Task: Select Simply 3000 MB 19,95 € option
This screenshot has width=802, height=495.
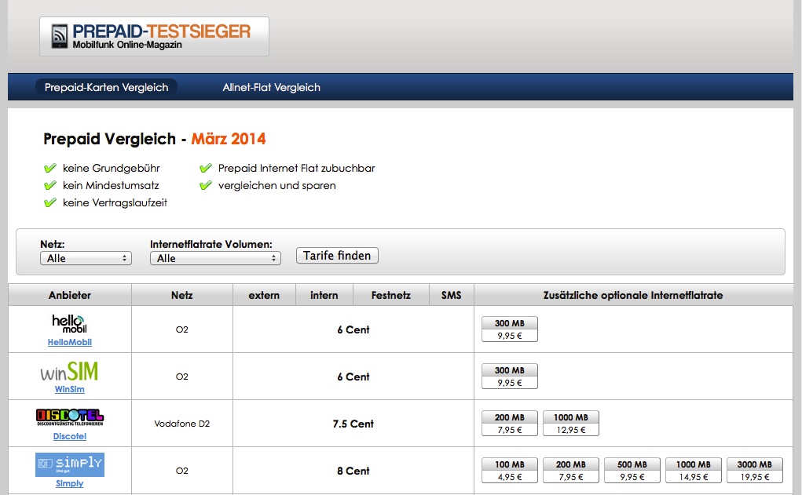Action: (x=755, y=470)
